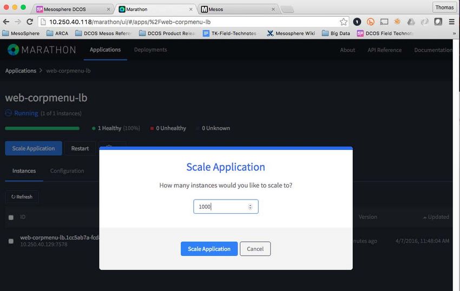Click the browser forward arrow

(18, 22)
